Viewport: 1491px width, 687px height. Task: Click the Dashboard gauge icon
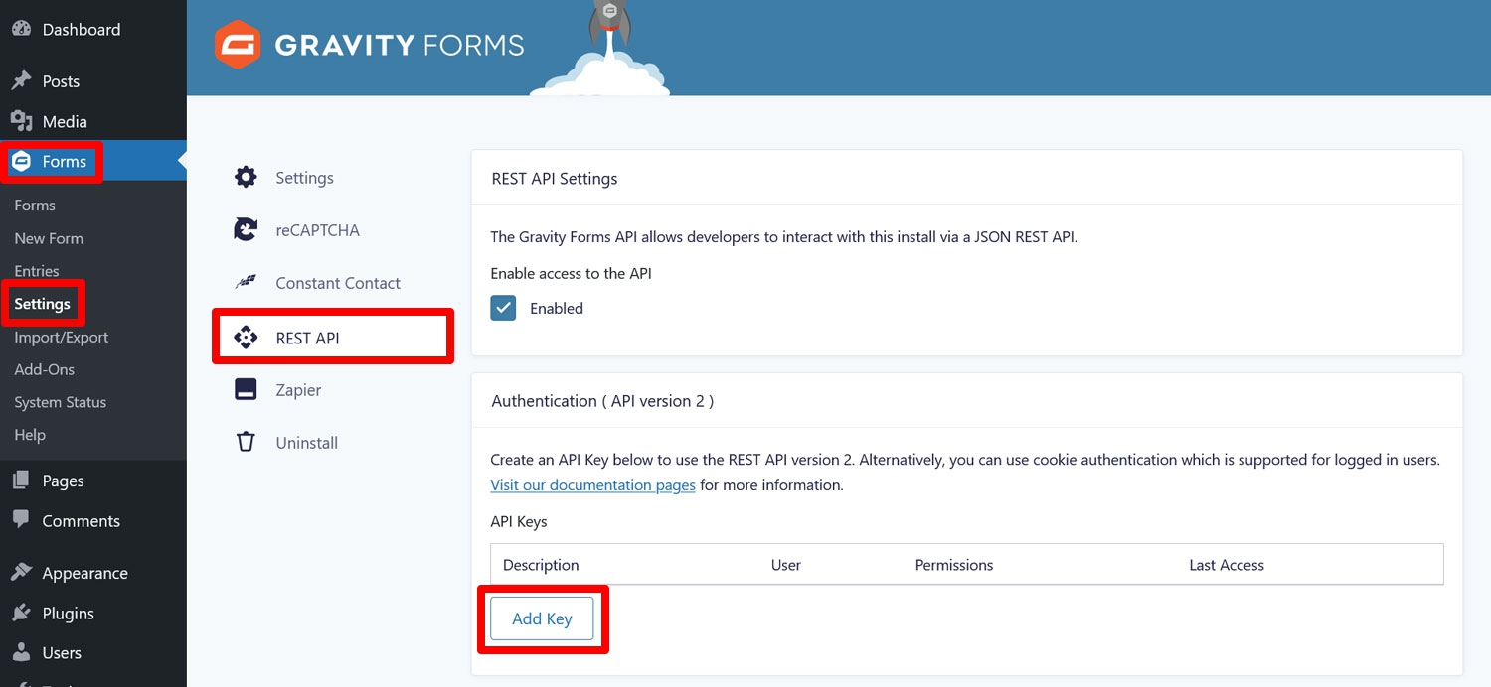[21, 29]
